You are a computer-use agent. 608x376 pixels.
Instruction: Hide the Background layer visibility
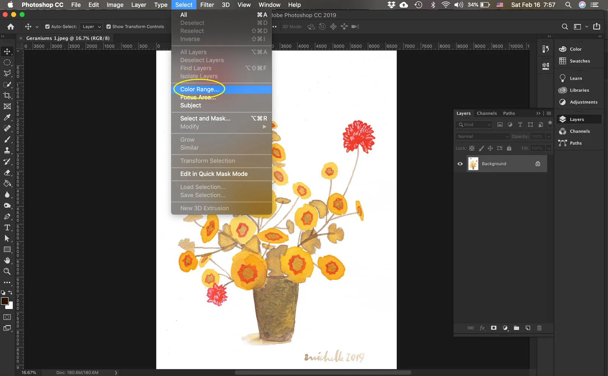pyautogui.click(x=460, y=164)
